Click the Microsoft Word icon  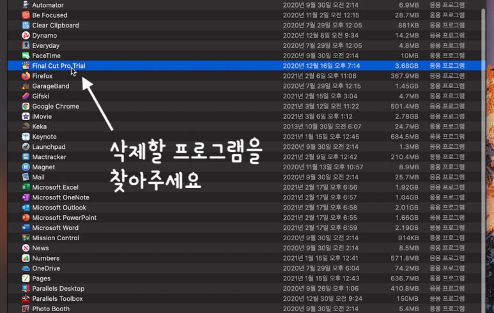(x=26, y=227)
